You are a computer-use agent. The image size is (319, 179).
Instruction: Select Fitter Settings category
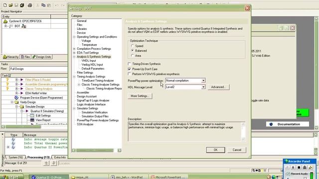[85, 73]
